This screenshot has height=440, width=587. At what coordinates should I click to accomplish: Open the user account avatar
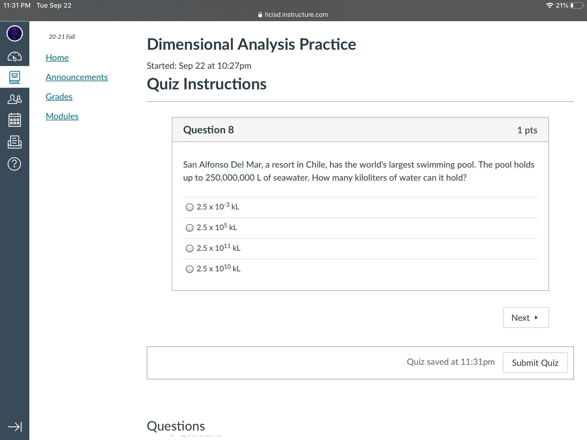click(x=15, y=34)
